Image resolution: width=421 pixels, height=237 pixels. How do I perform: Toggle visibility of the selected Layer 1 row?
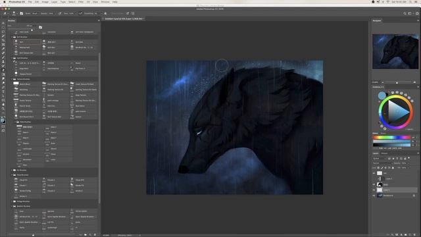coord(374,190)
